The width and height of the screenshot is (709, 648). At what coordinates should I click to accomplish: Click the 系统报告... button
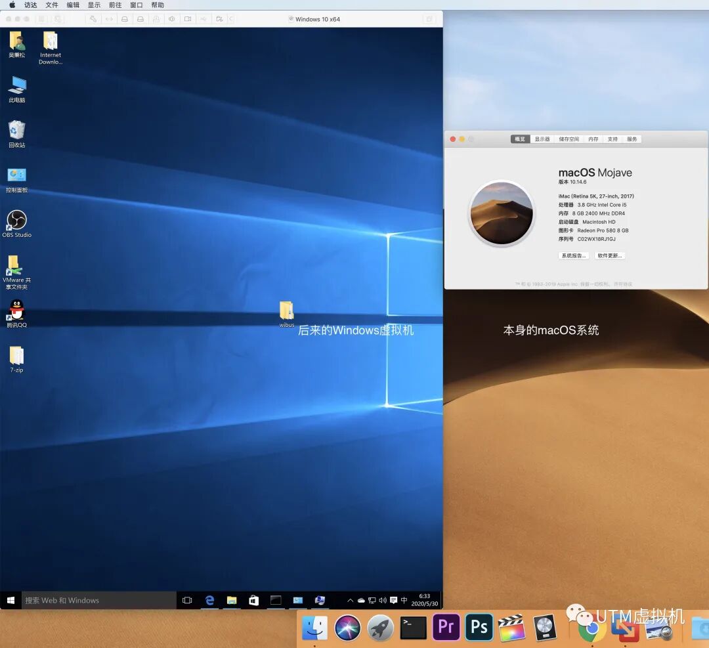point(573,255)
